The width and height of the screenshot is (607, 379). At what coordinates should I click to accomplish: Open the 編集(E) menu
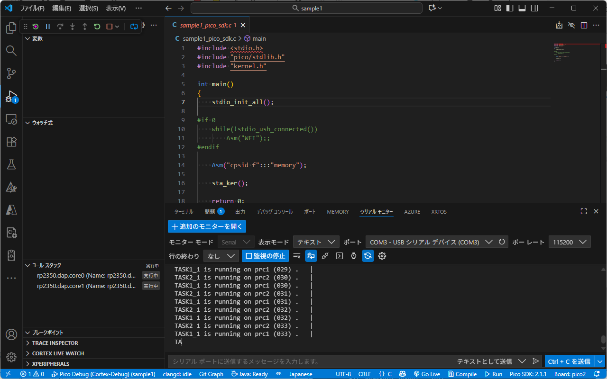[x=62, y=8]
